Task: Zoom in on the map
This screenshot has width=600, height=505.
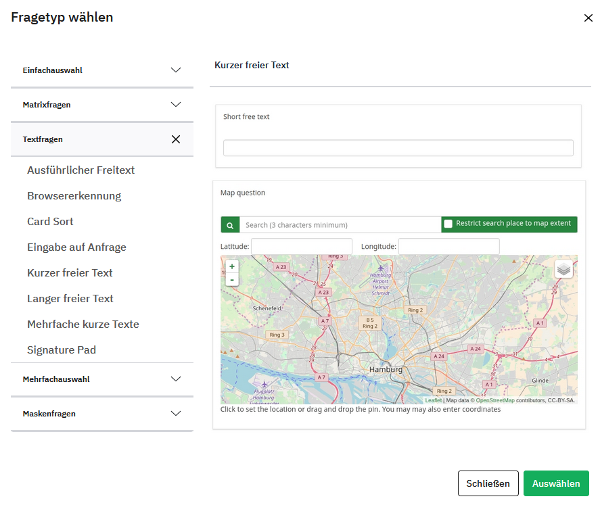Action: pos(232,267)
